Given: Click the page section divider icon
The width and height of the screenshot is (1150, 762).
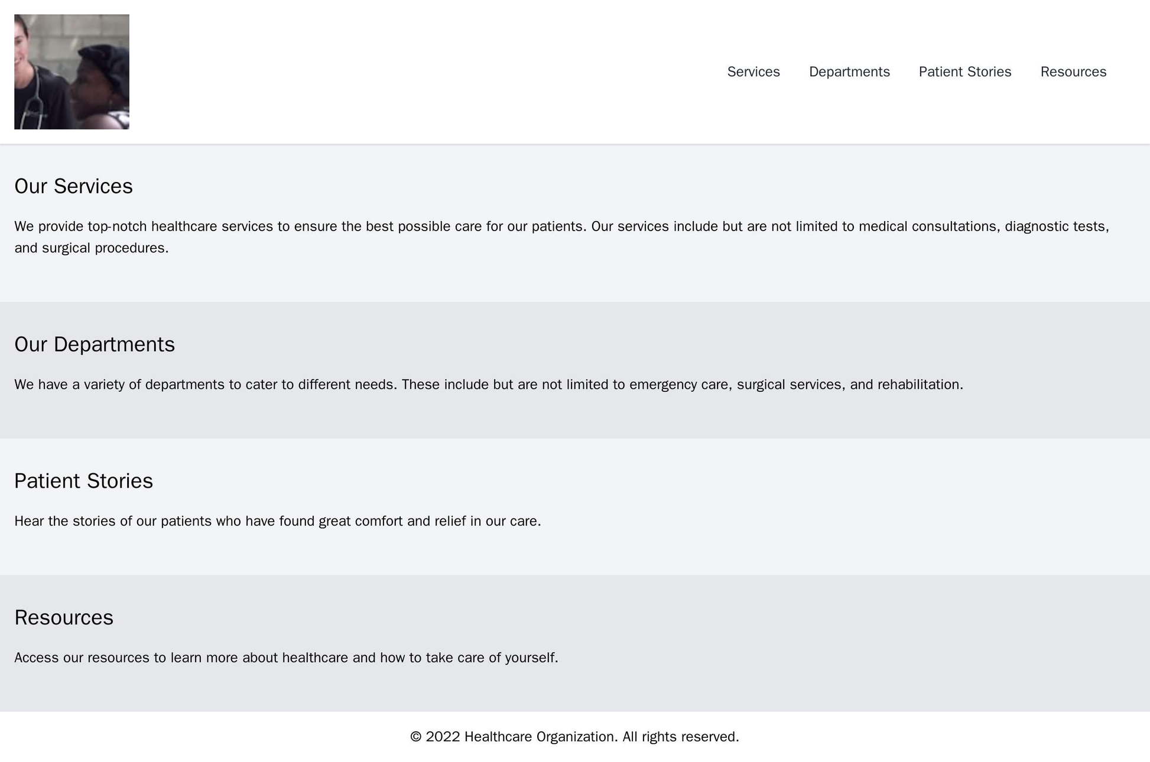Looking at the screenshot, I should 574,143.
